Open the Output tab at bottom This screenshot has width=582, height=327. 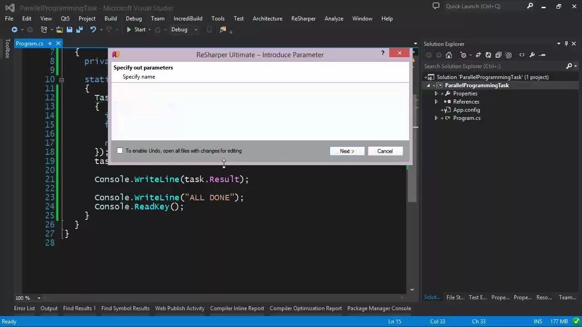49,308
